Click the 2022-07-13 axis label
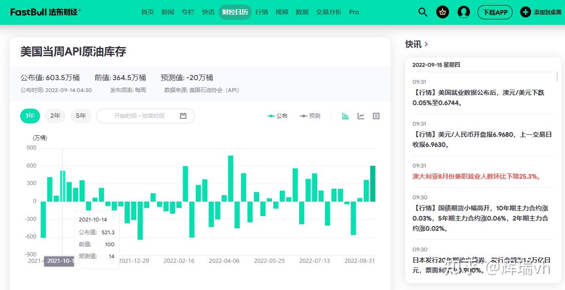This screenshot has height=290, width=565. tap(314, 261)
